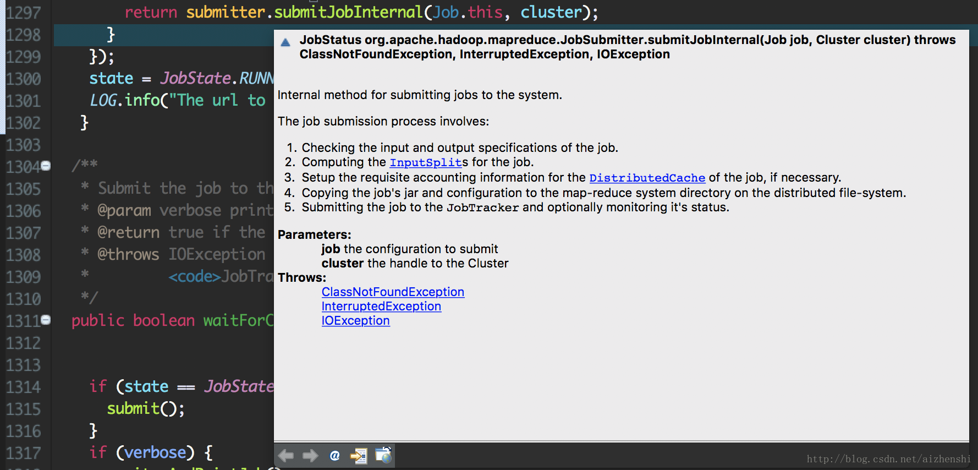Open the ClassNotFoundException link
Screen dimensions: 978x470
(393, 292)
